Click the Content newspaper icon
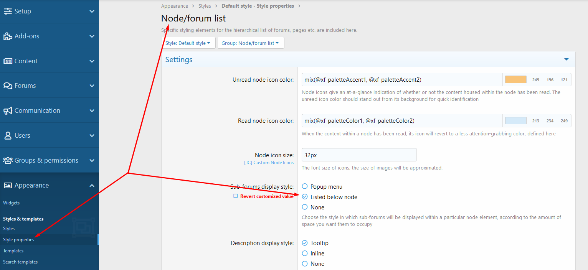This screenshot has width=588, height=270. click(x=8, y=61)
